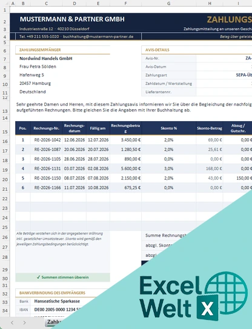Viewport: 252px width, 329px height.
Task: Open the partially visible Zahl... sheet tab
Action: 55,322
